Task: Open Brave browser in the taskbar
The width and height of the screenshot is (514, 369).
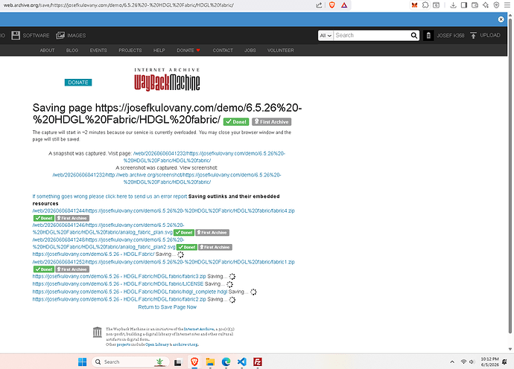Action: (194, 362)
